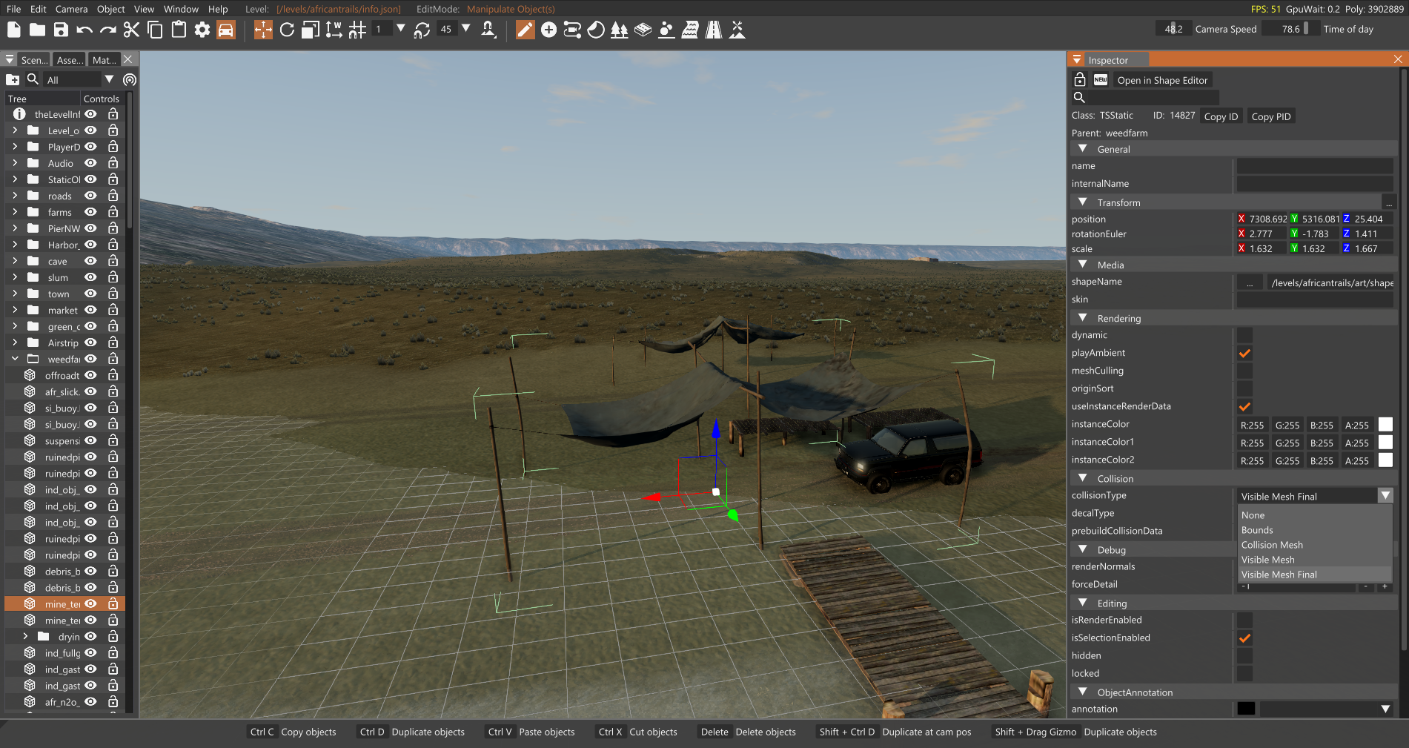Redo the last undone action

(108, 30)
